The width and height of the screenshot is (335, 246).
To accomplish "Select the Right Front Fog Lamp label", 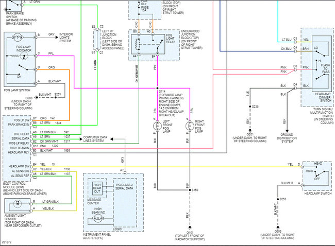I will (x=200, y=127).
